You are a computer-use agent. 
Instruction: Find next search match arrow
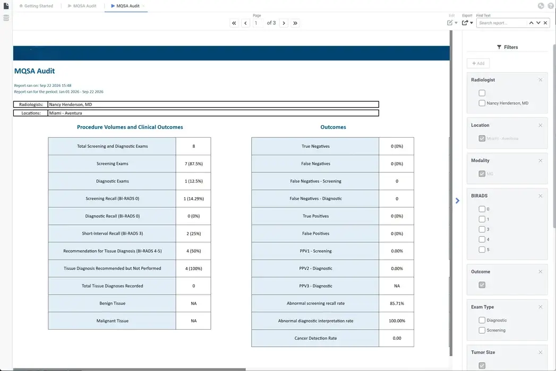(538, 23)
